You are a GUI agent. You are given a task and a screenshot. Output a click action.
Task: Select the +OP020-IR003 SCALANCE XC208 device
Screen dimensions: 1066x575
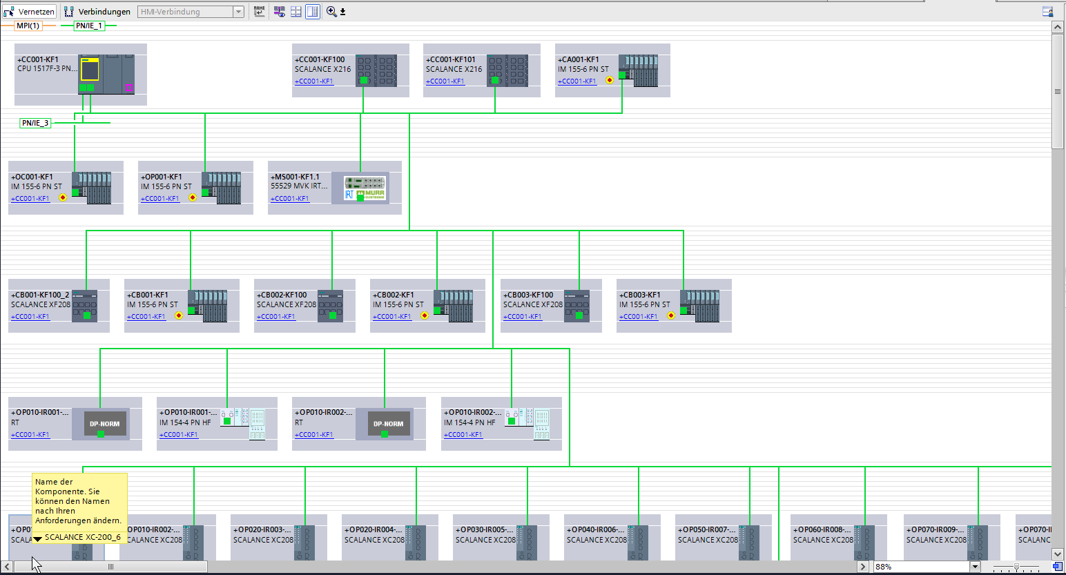[279, 537]
